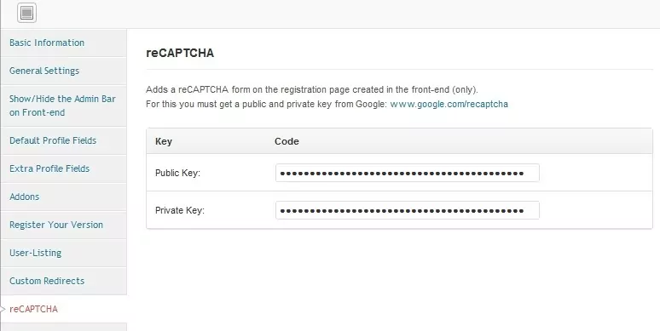
Task: Follow the www.google.com/recaptcha link
Action: coord(449,104)
